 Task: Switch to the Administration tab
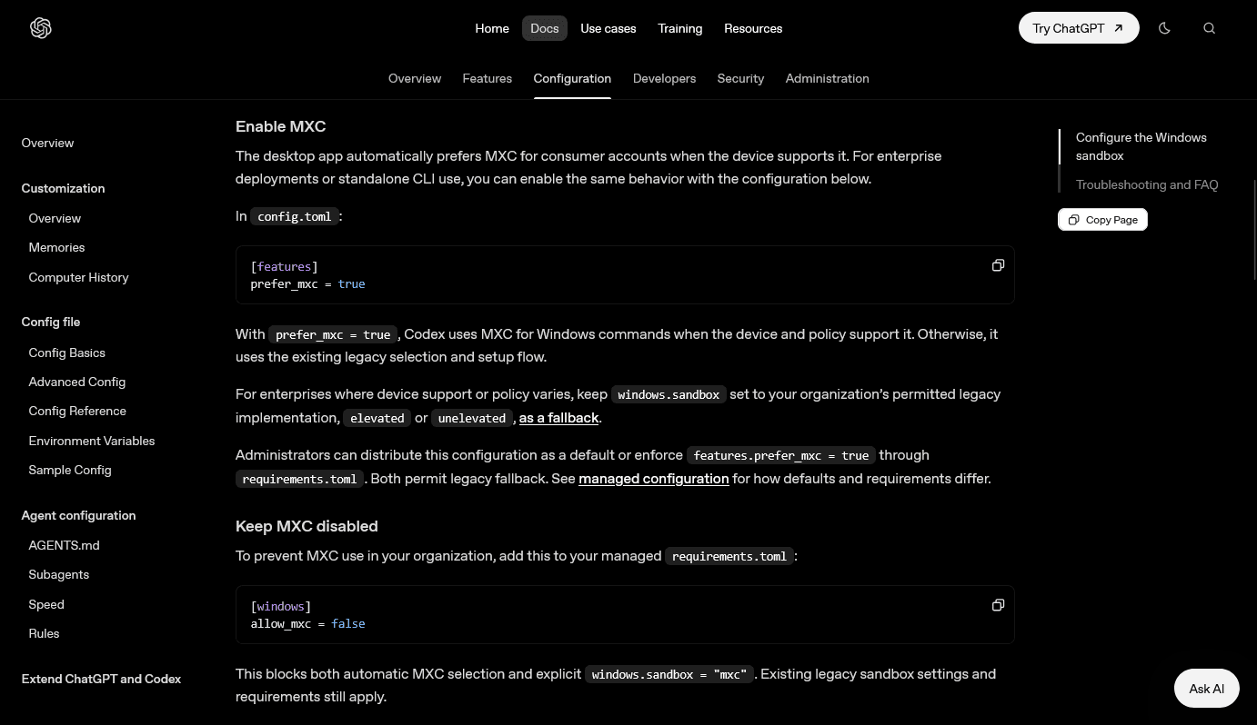click(x=827, y=79)
